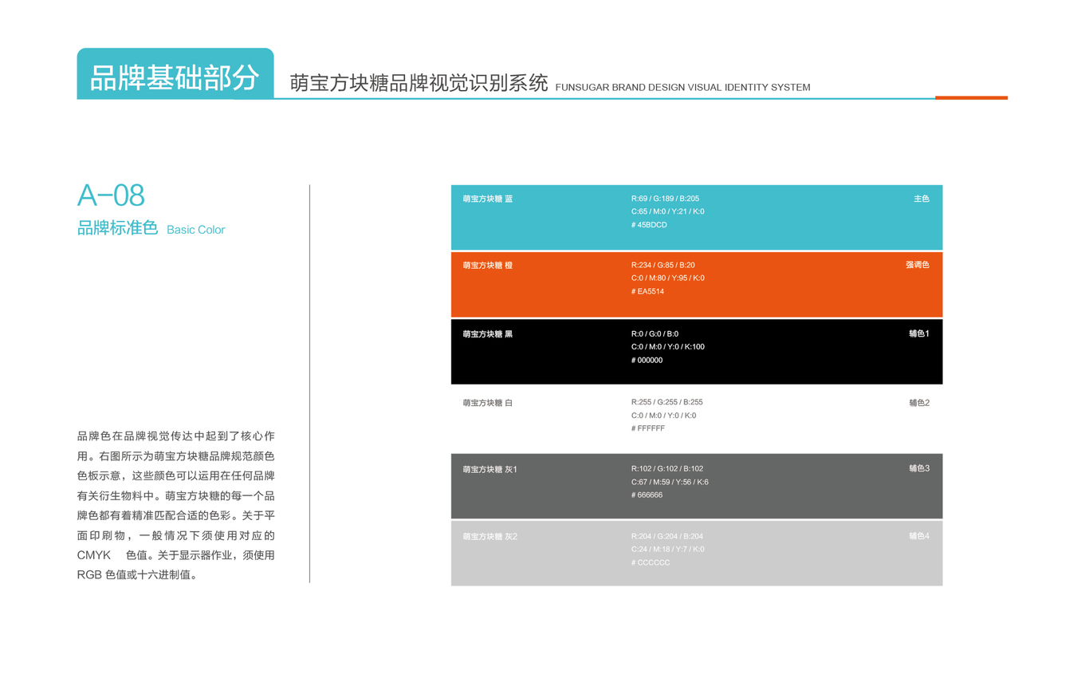Click the value C:0 / M:0 / Y:0 / K:100
1089x694 pixels.
tap(668, 347)
